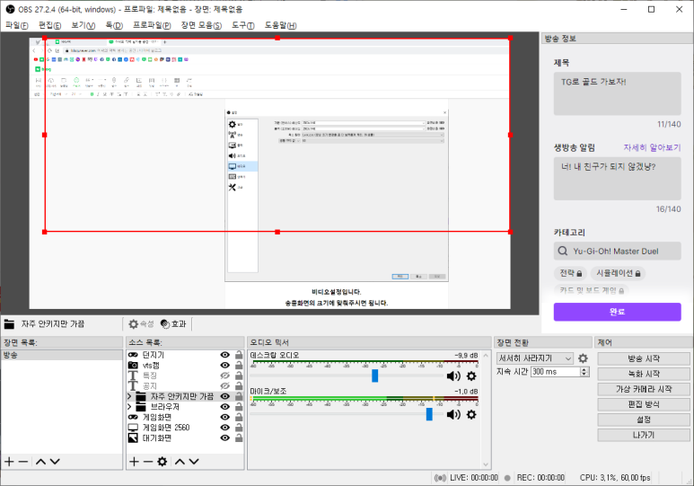This screenshot has height=486, width=694.
Task: Remove selected scene with minus icon
Action: [x=23, y=462]
